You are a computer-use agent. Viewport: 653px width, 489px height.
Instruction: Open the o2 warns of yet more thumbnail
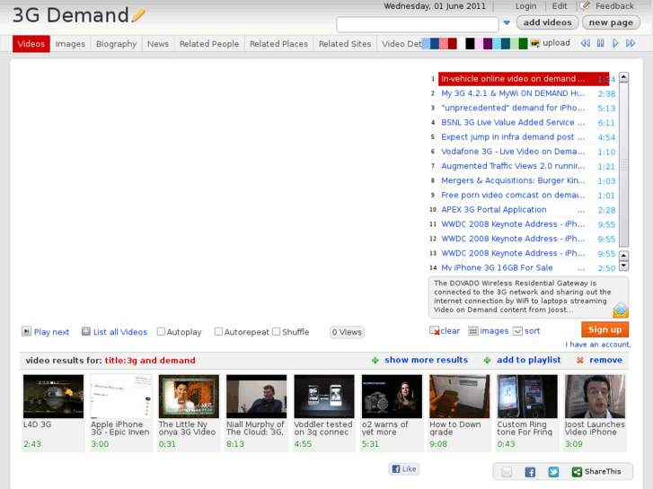click(392, 397)
